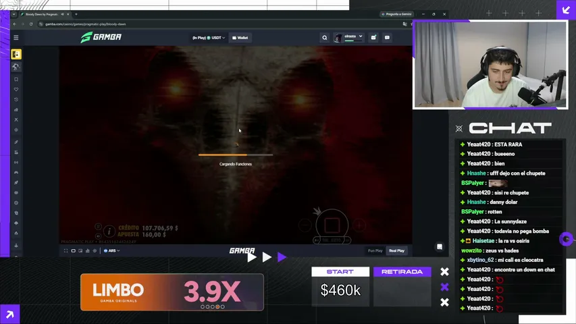
Task: Toggle picture-in-picture icon under game
Action: (80, 251)
